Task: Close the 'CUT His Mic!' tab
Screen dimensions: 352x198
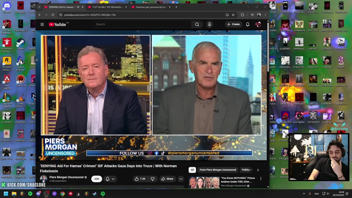Action: tap(126, 7)
